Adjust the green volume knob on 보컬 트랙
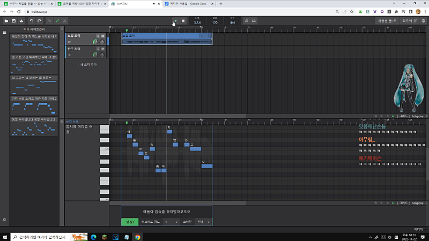 (x=95, y=42)
